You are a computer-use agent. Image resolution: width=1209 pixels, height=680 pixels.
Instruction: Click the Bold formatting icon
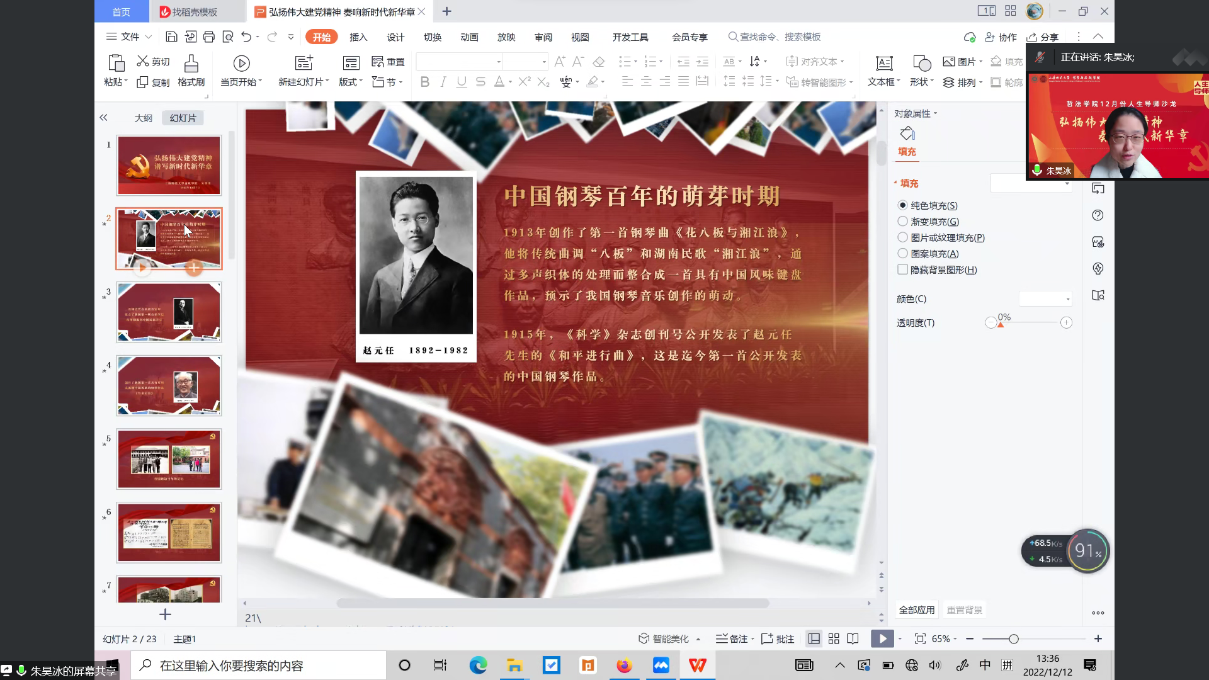point(424,82)
